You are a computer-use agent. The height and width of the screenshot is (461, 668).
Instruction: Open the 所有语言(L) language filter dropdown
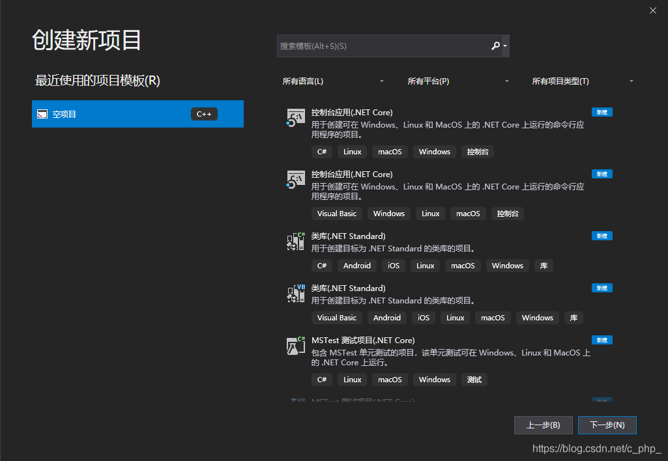pos(333,81)
